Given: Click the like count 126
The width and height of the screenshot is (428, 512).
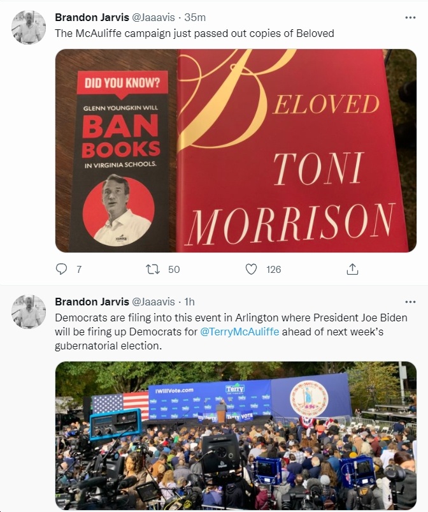Looking at the screenshot, I should point(273,269).
